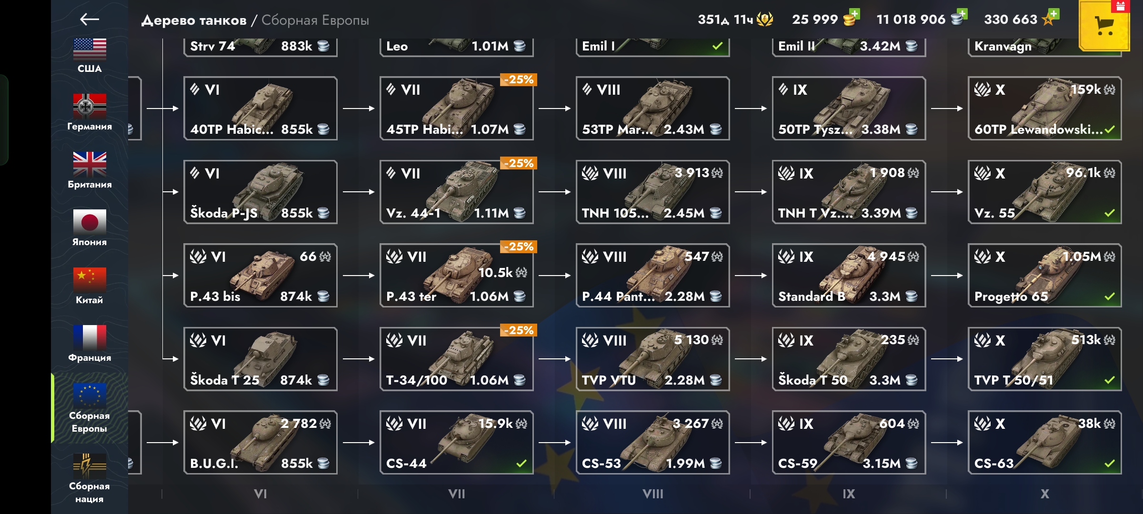1143x514 pixels.
Task: Open the shopping cart store
Action: (1104, 26)
